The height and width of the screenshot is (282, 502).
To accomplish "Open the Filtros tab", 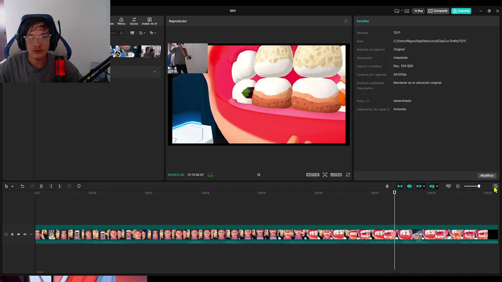I will 121,21.
